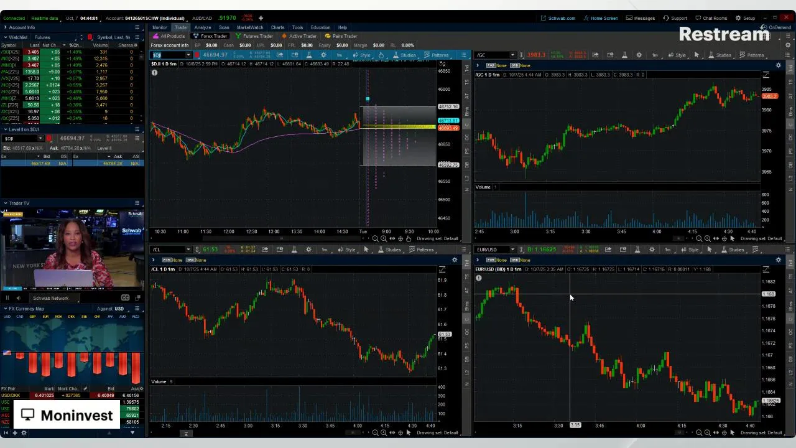This screenshot has width=796, height=448.
Task: Open the Scan tab
Action: [x=224, y=27]
